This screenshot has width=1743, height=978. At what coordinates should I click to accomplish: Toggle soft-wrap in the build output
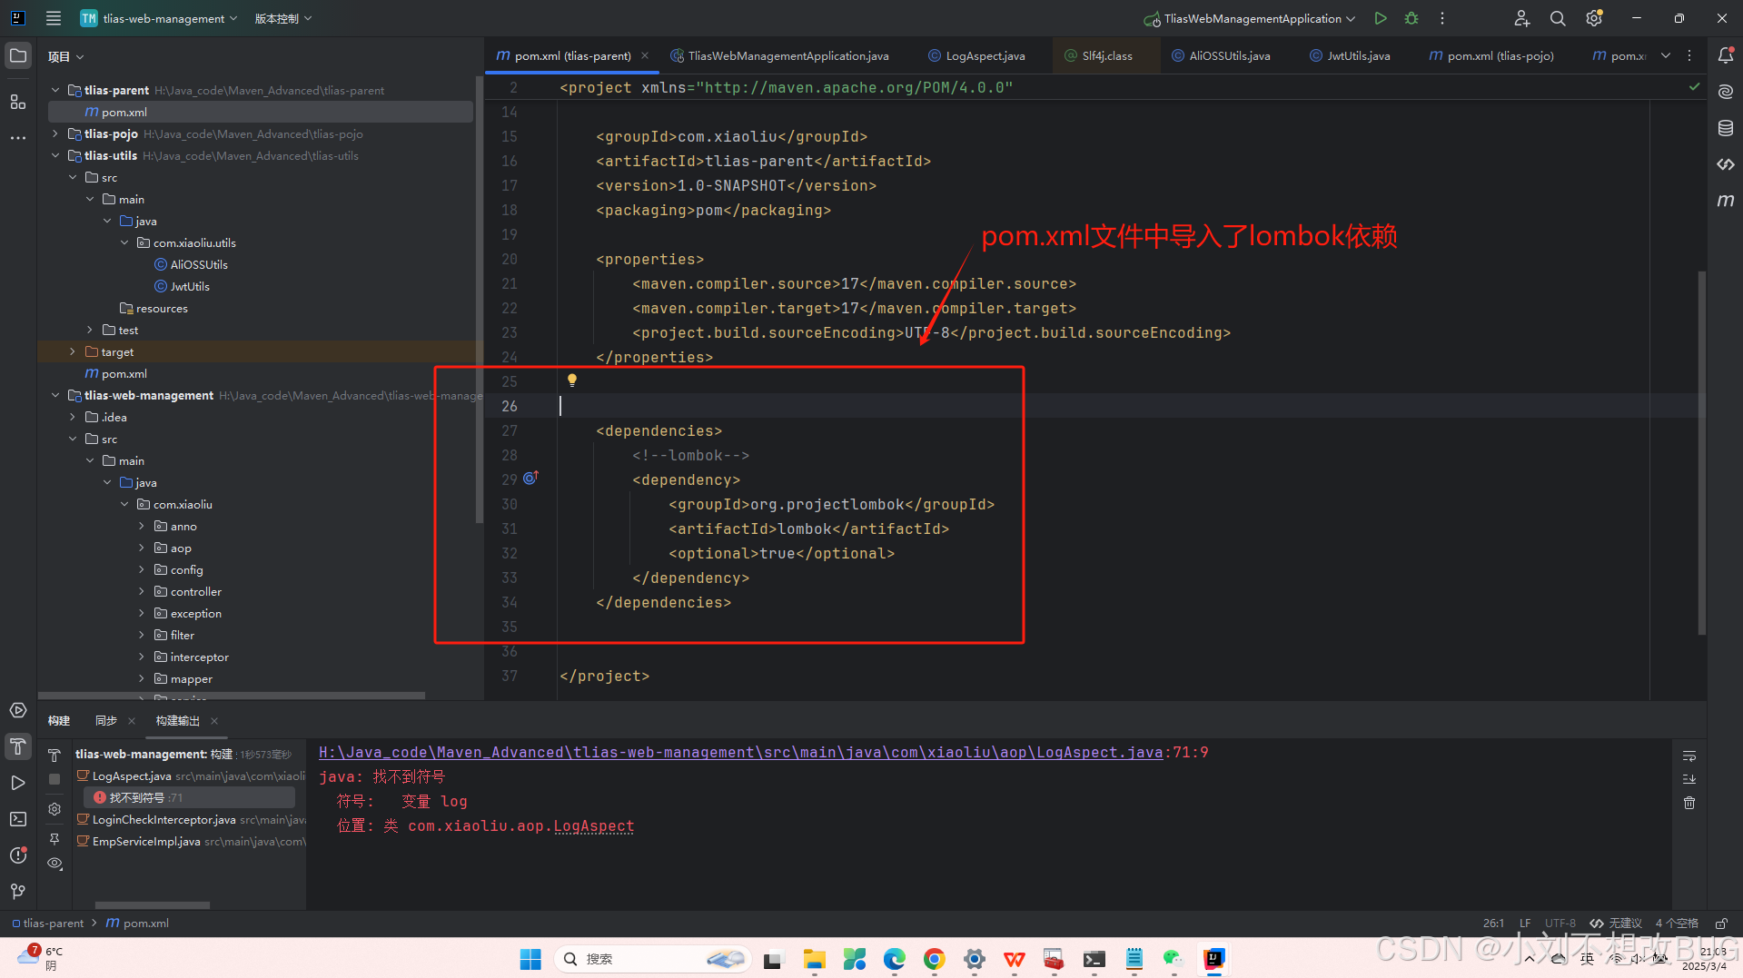pos(1689,755)
